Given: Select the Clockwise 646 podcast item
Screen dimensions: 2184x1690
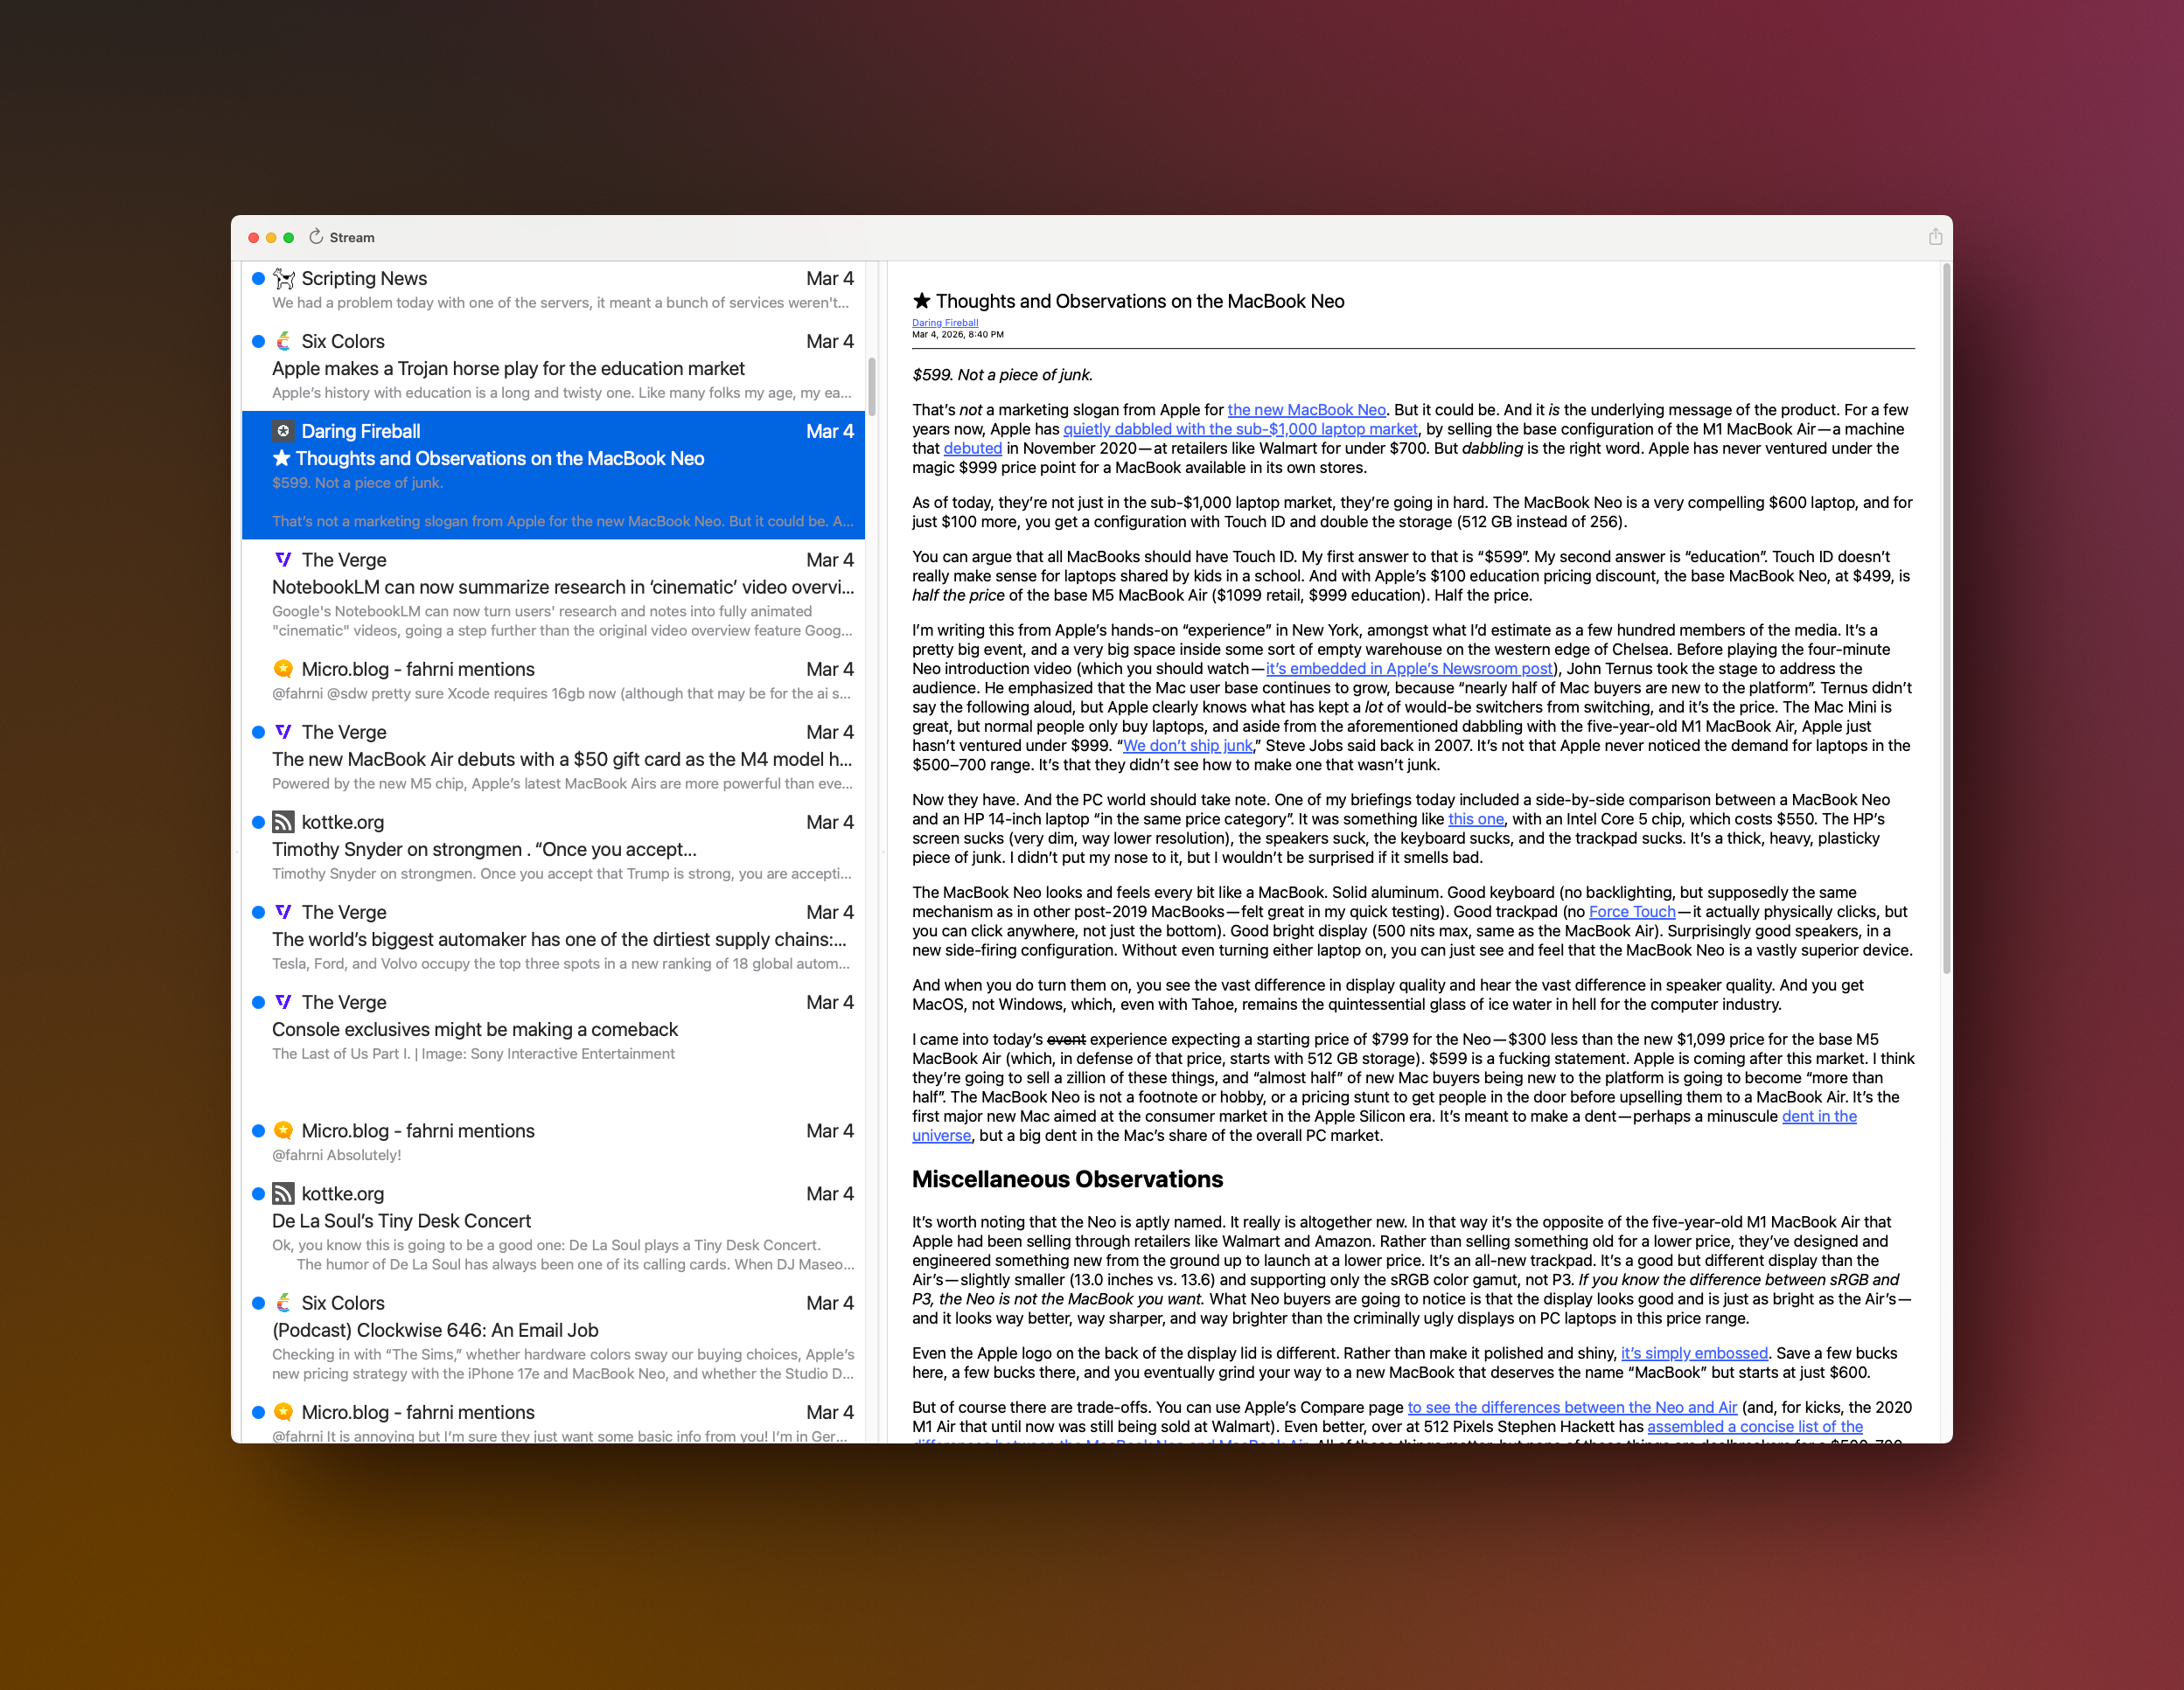Looking at the screenshot, I should (x=435, y=1330).
